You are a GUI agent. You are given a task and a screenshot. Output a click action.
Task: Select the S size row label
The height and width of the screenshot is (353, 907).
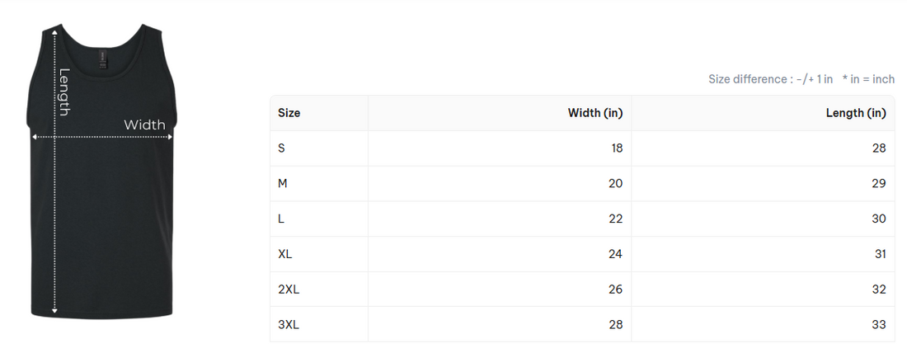click(282, 148)
